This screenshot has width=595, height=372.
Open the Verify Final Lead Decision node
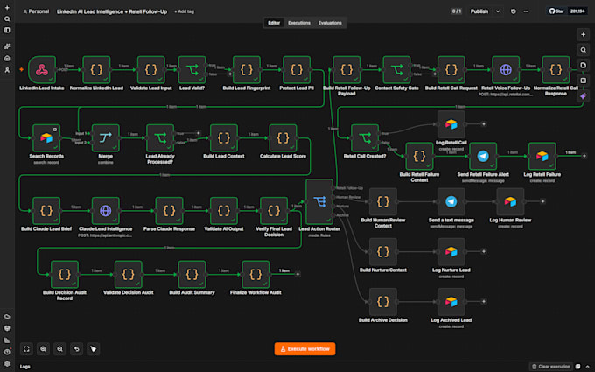point(274,211)
